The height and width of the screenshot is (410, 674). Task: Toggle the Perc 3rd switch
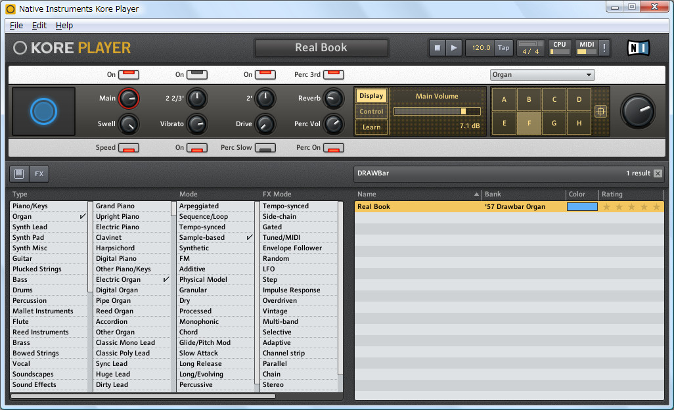tap(334, 74)
